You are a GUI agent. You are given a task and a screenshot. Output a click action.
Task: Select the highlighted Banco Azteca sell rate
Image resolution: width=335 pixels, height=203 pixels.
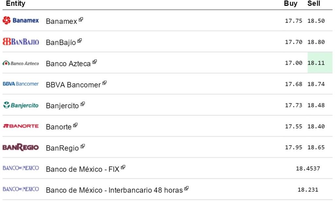[x=316, y=63]
